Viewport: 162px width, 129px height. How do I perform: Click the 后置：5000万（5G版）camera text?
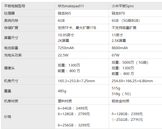(130, 63)
